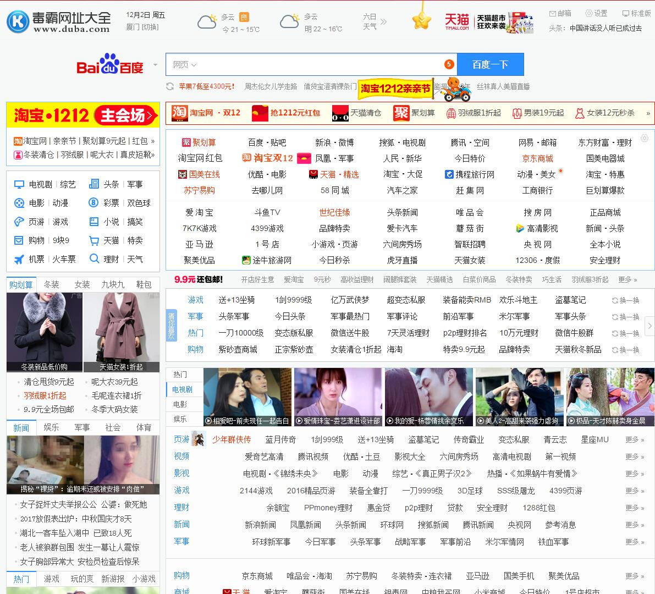This screenshot has width=655, height=594.
Task: Select the 九块九 shopping tab
Action: pyautogui.click(x=113, y=285)
